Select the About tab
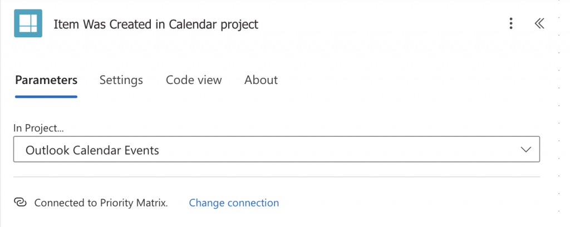 (x=261, y=80)
